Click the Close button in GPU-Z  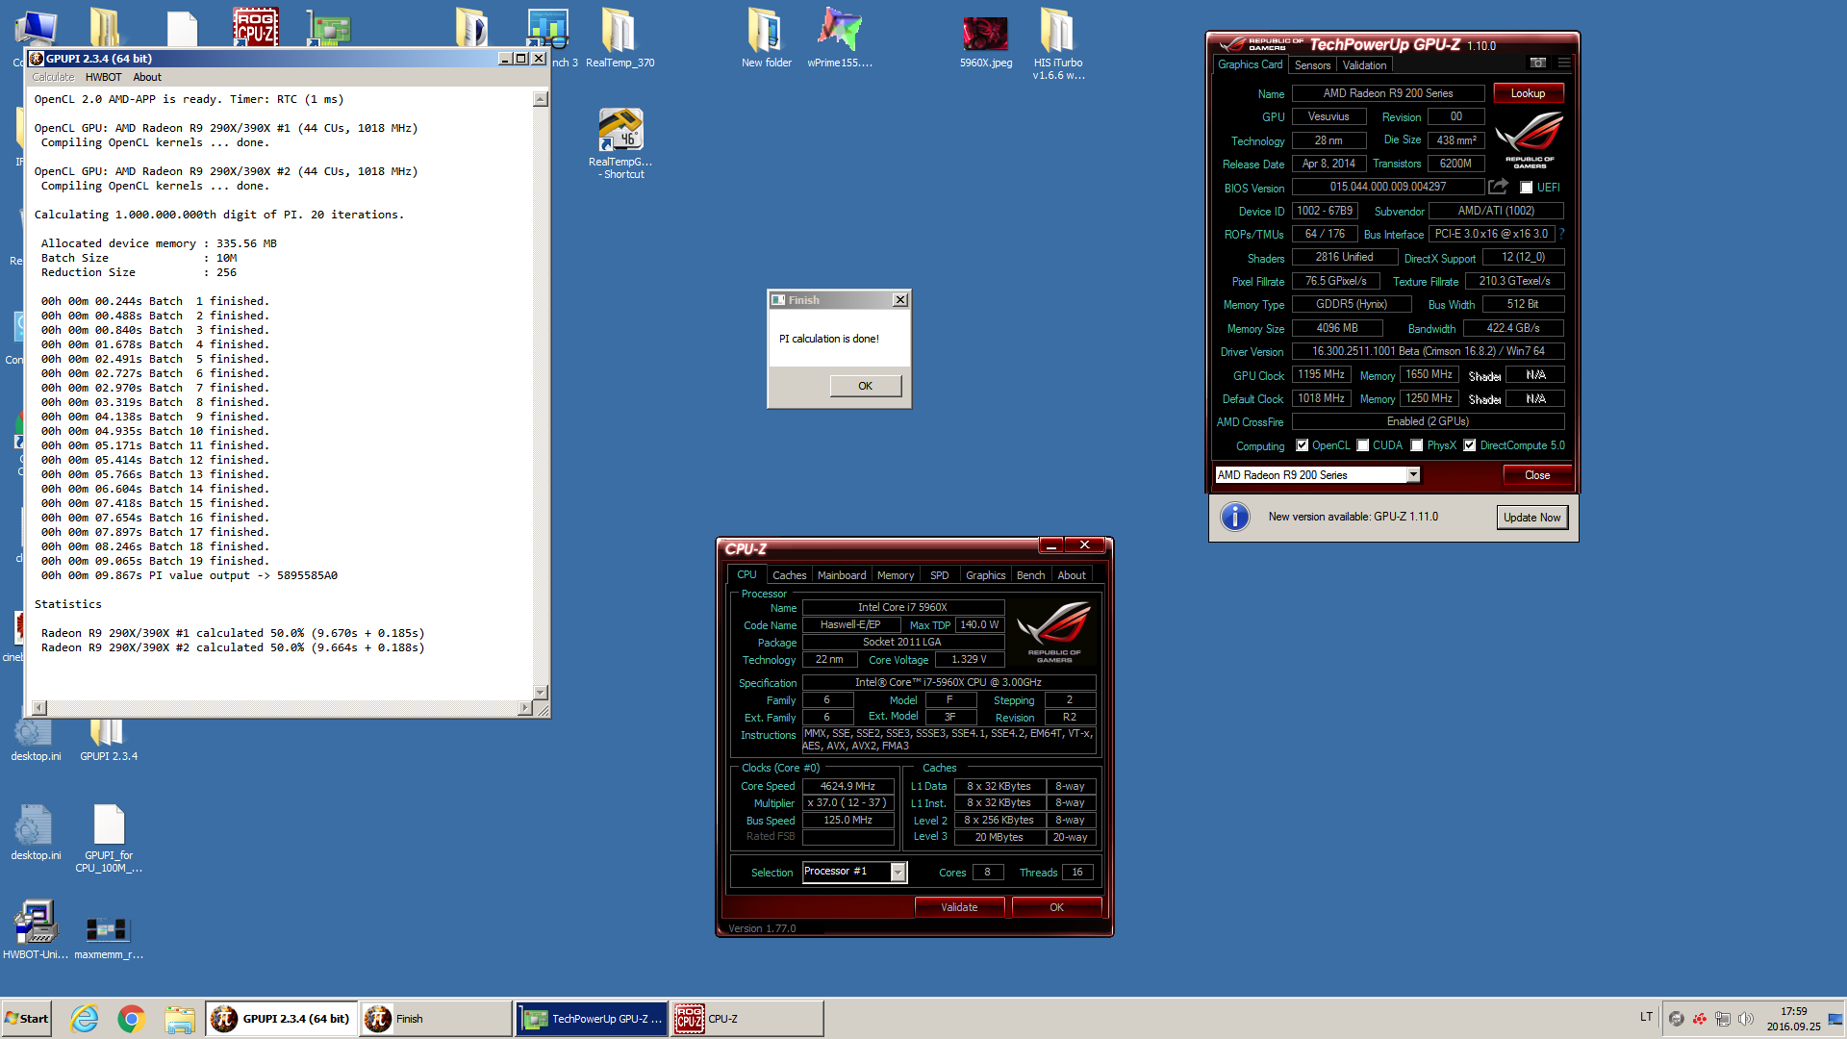tap(1537, 475)
